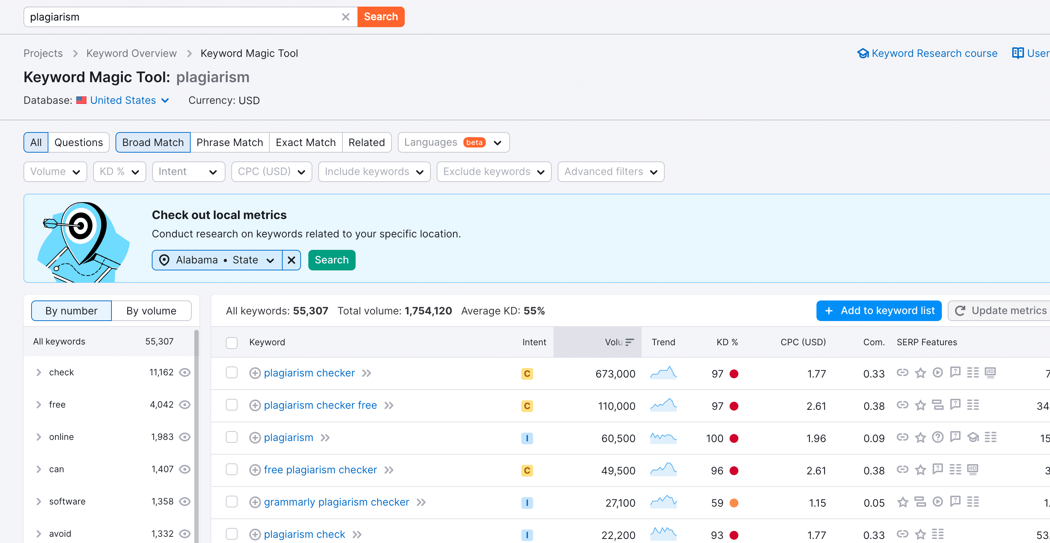Check the plagiarism checker free row checkbox
The image size is (1050, 543).
[x=232, y=405]
